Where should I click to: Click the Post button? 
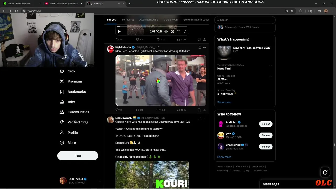click(78, 156)
